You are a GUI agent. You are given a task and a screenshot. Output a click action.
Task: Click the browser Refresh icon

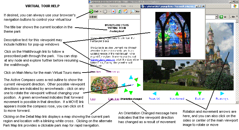point(119,11)
